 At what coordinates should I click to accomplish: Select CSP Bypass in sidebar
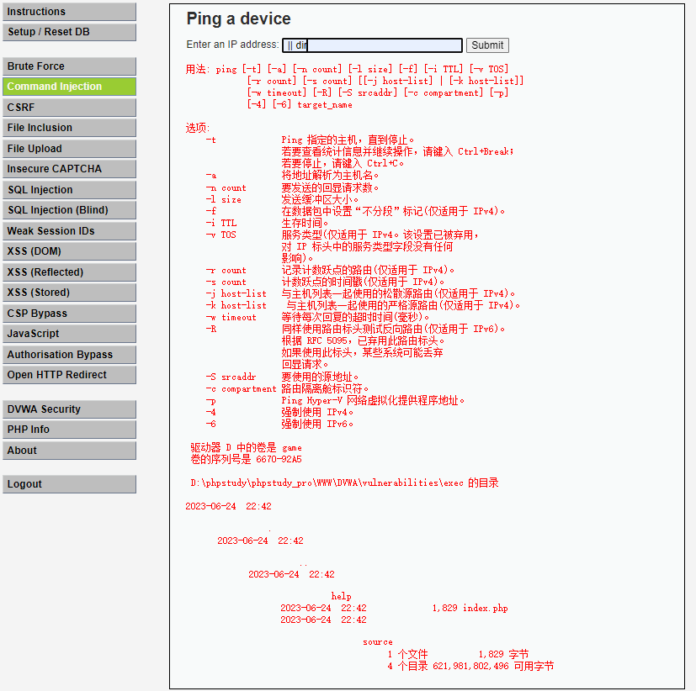tap(69, 314)
